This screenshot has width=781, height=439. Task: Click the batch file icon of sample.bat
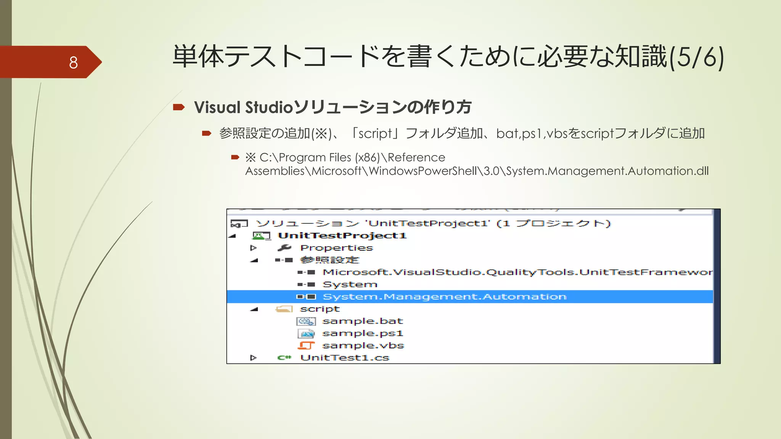pos(306,322)
